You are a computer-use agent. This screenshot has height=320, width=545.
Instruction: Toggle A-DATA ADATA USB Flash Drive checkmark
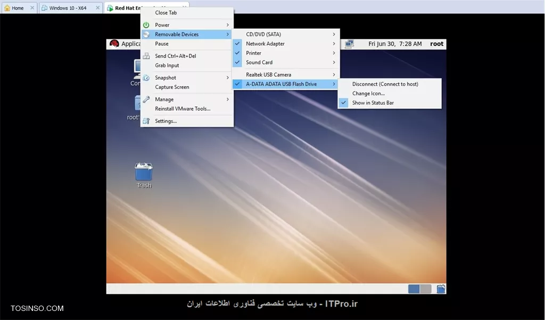(237, 84)
